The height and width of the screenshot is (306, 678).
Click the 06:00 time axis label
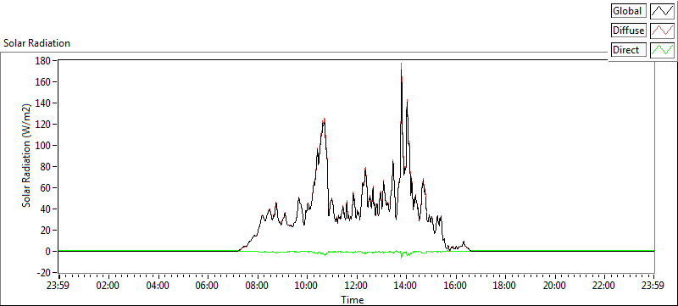click(x=208, y=286)
